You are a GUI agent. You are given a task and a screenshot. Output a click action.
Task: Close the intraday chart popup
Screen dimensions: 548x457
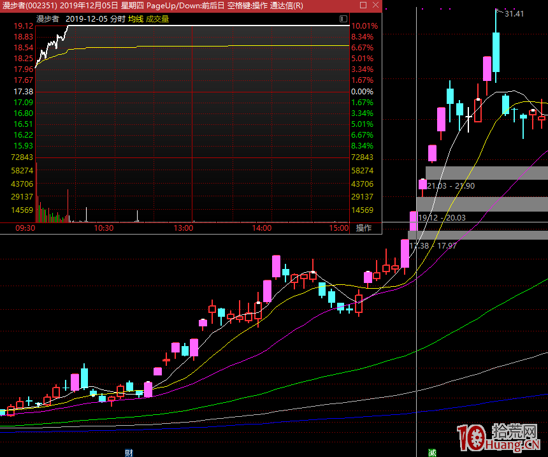point(374,6)
